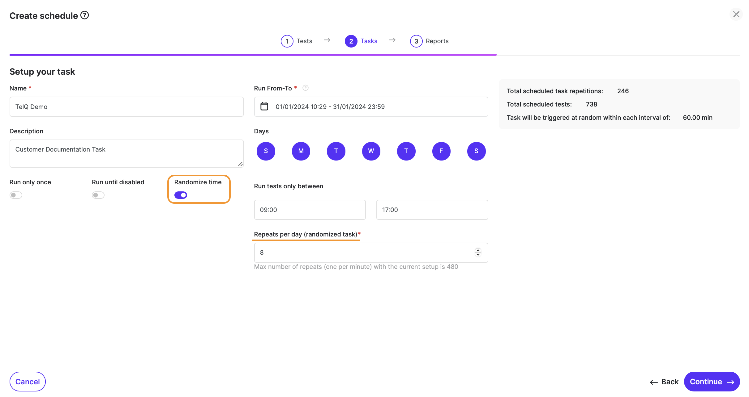Close the Create schedule dialog
749x397 pixels.
[736, 15]
